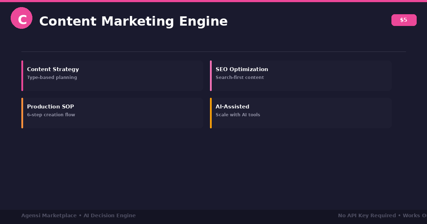Click the '6-step creation flow' text
This screenshot has width=427, height=224.
click(x=51, y=115)
